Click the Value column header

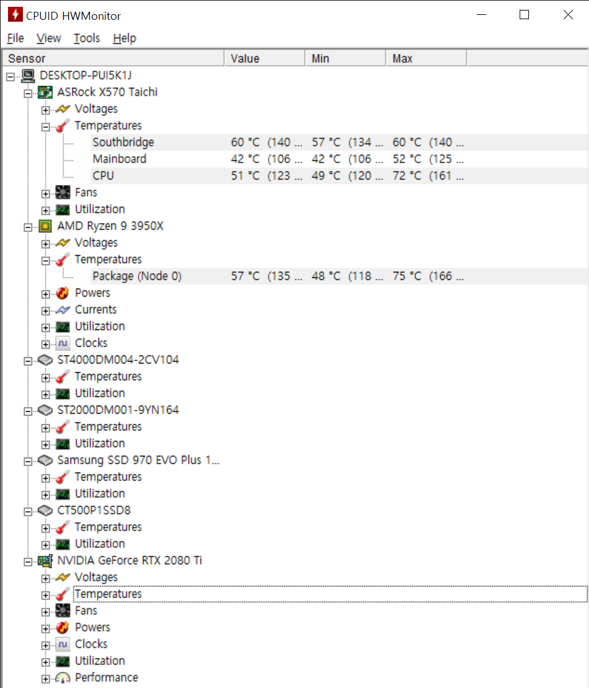(x=264, y=58)
